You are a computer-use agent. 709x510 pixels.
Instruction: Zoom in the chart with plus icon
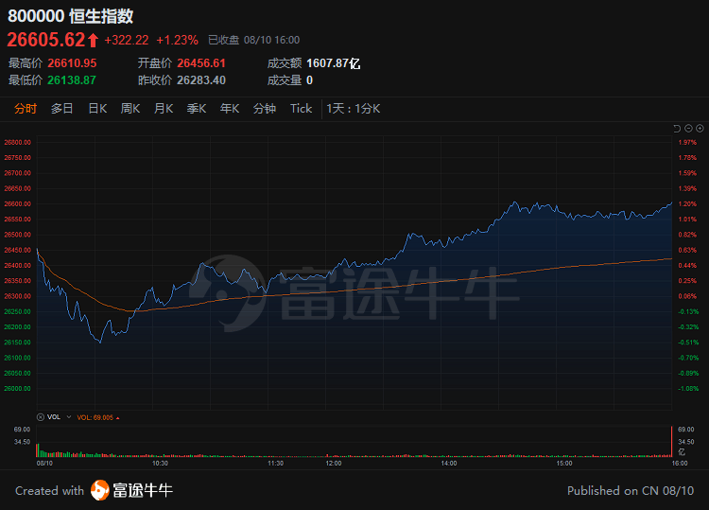click(700, 129)
